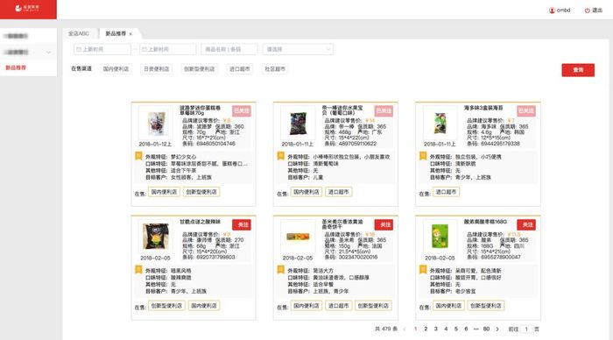Toggle the 国内便利店 channel filter
The width and height of the screenshot is (613, 340).
click(x=116, y=69)
